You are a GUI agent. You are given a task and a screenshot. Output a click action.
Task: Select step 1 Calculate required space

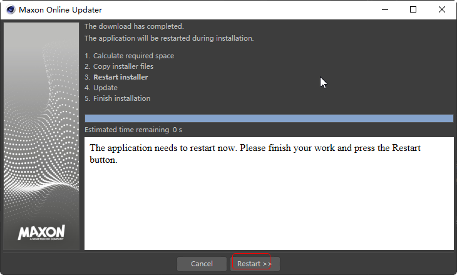129,56
